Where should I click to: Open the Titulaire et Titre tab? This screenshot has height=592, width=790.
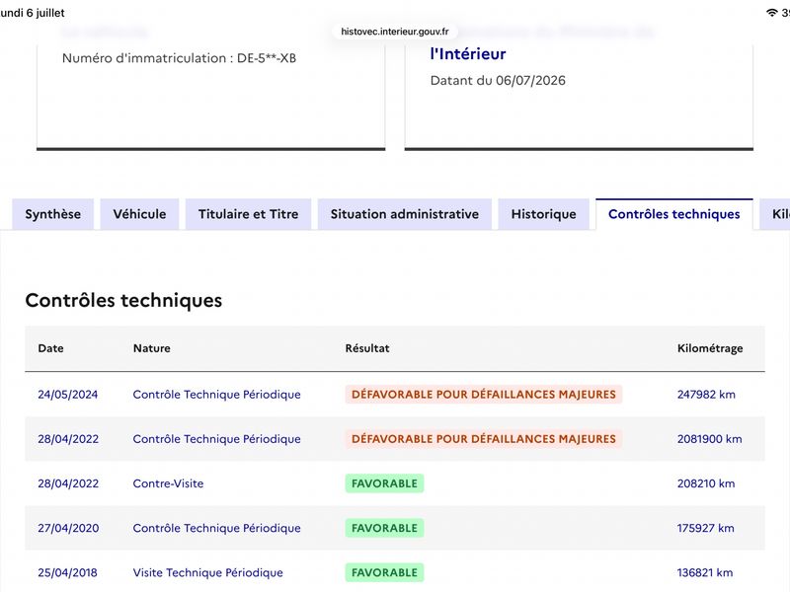point(248,214)
